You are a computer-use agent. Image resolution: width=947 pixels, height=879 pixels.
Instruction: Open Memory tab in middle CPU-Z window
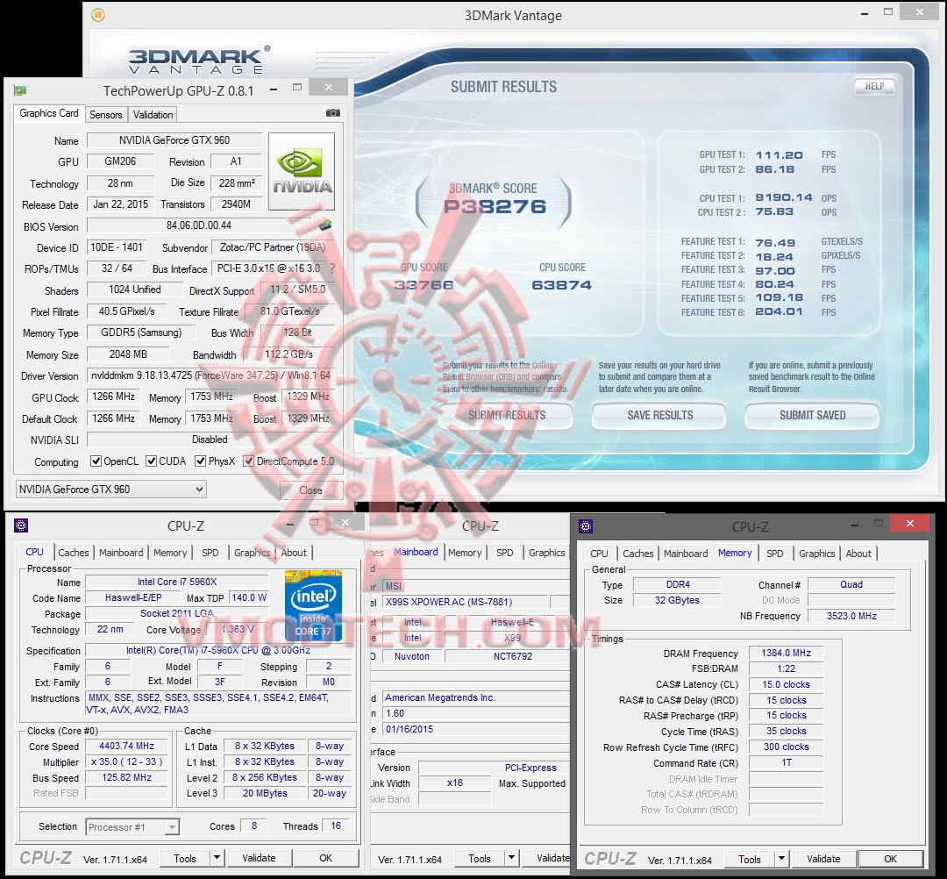coord(465,552)
